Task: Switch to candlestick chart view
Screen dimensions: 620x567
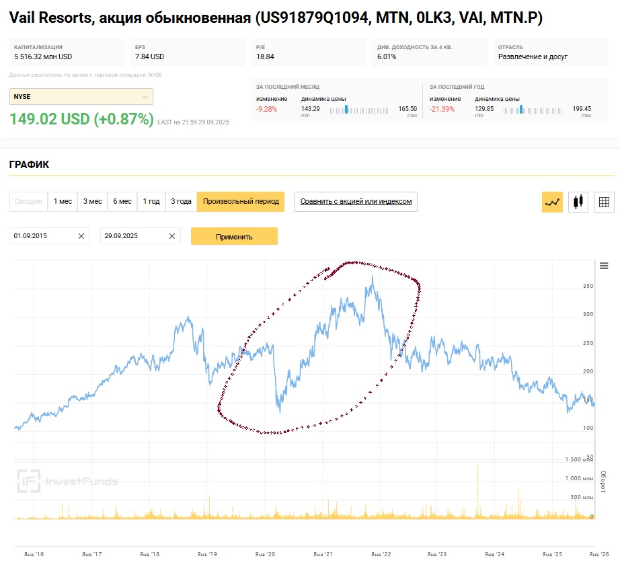Action: (x=578, y=202)
